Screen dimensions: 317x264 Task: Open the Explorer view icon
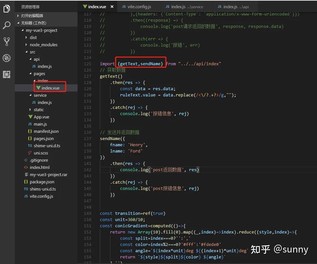[7, 9]
